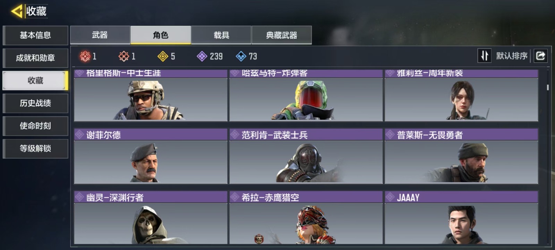Filter by orange legendary rarity icon
Screen dimensions: 555x250
point(124,56)
